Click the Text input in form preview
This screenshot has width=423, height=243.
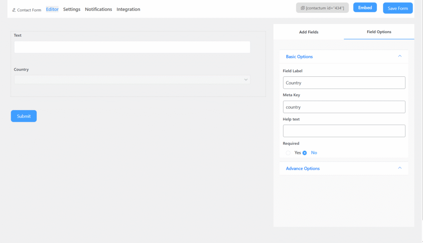pos(132,47)
